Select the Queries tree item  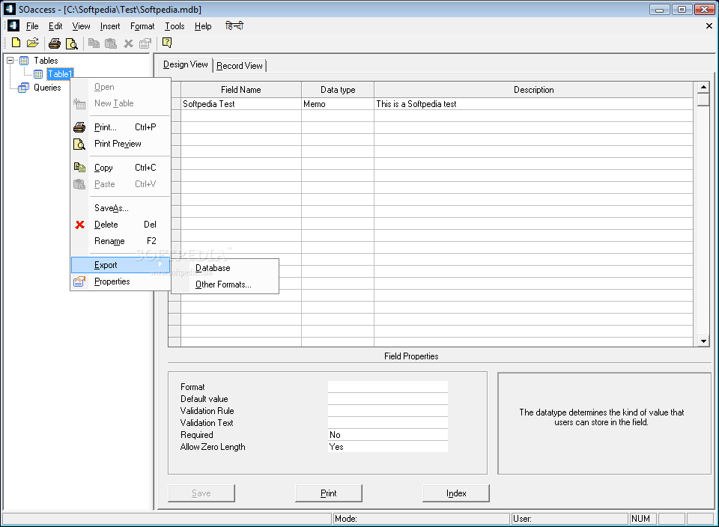(x=47, y=88)
